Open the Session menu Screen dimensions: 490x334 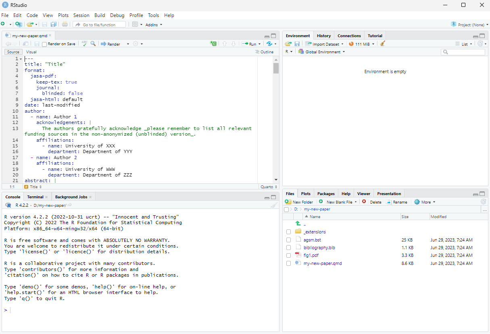81,15
